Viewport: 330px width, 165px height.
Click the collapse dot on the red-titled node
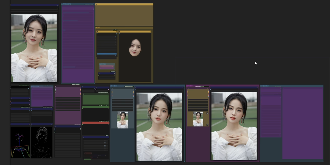pyautogui.click(x=83, y=123)
